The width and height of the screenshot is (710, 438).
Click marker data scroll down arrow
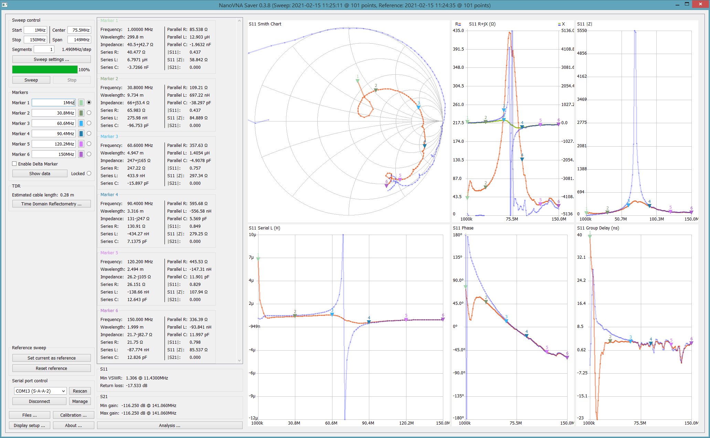pyautogui.click(x=240, y=360)
